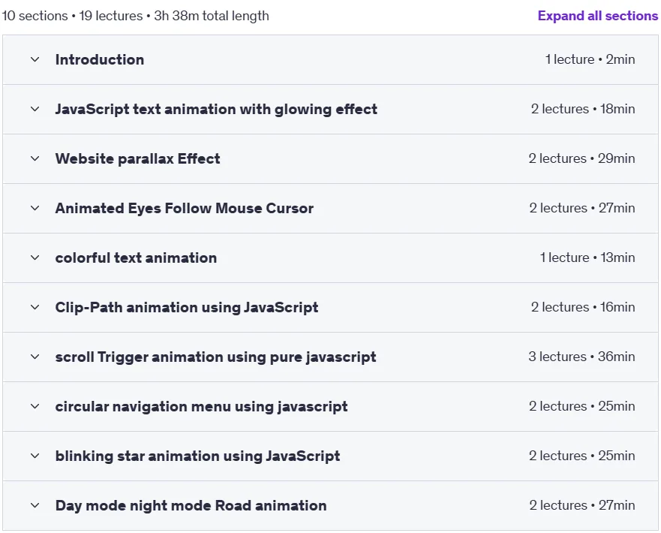The width and height of the screenshot is (661, 533).
Task: Select Clip-Path animation using JavaScript heading
Action: pyautogui.click(x=187, y=307)
